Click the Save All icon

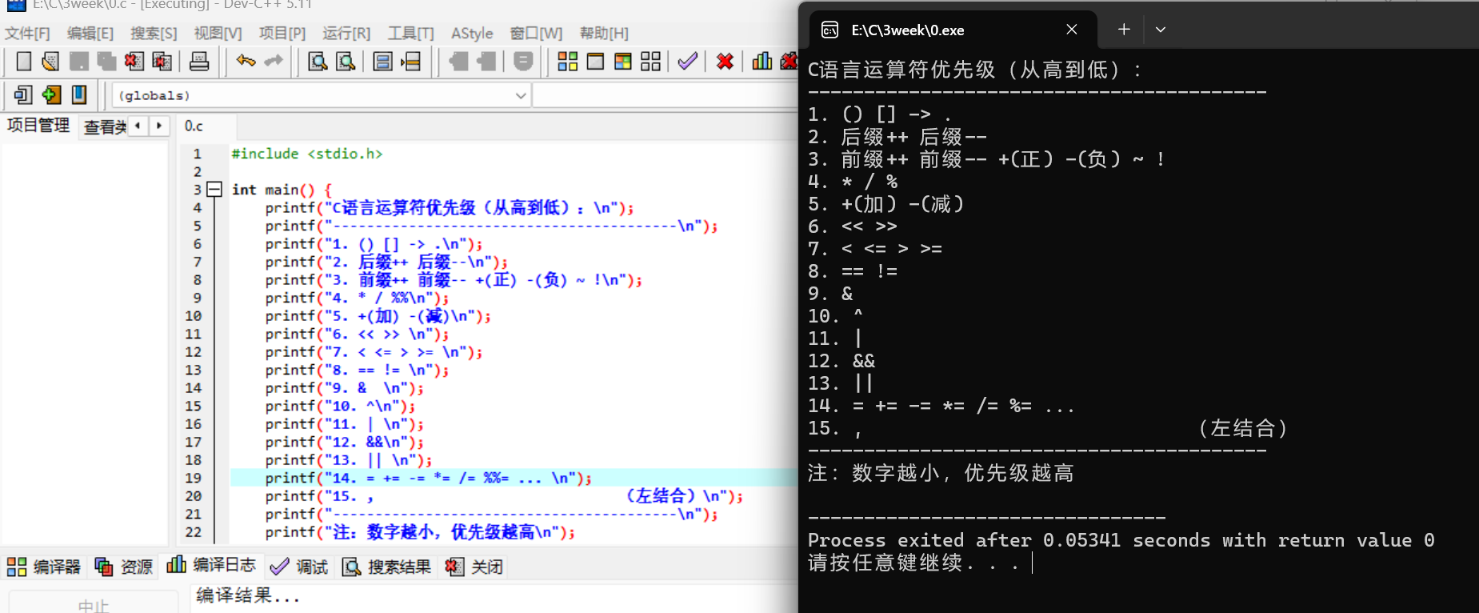(x=106, y=62)
